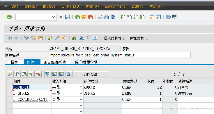Viewport: 214px width, 114px height.
Task: Click the Save floppy disk icon
Action: [x=68, y=17]
